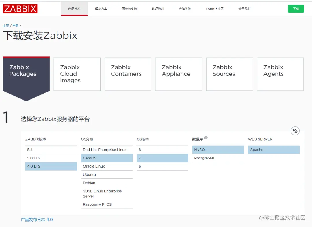
Task: Select Apache web server option
Action: (274, 150)
